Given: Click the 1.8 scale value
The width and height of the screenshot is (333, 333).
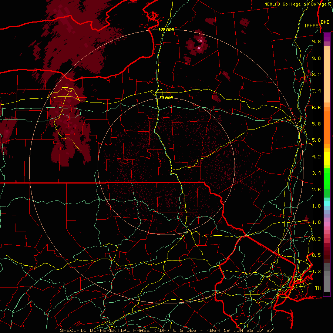Looking at the screenshot, I should click(316, 206).
